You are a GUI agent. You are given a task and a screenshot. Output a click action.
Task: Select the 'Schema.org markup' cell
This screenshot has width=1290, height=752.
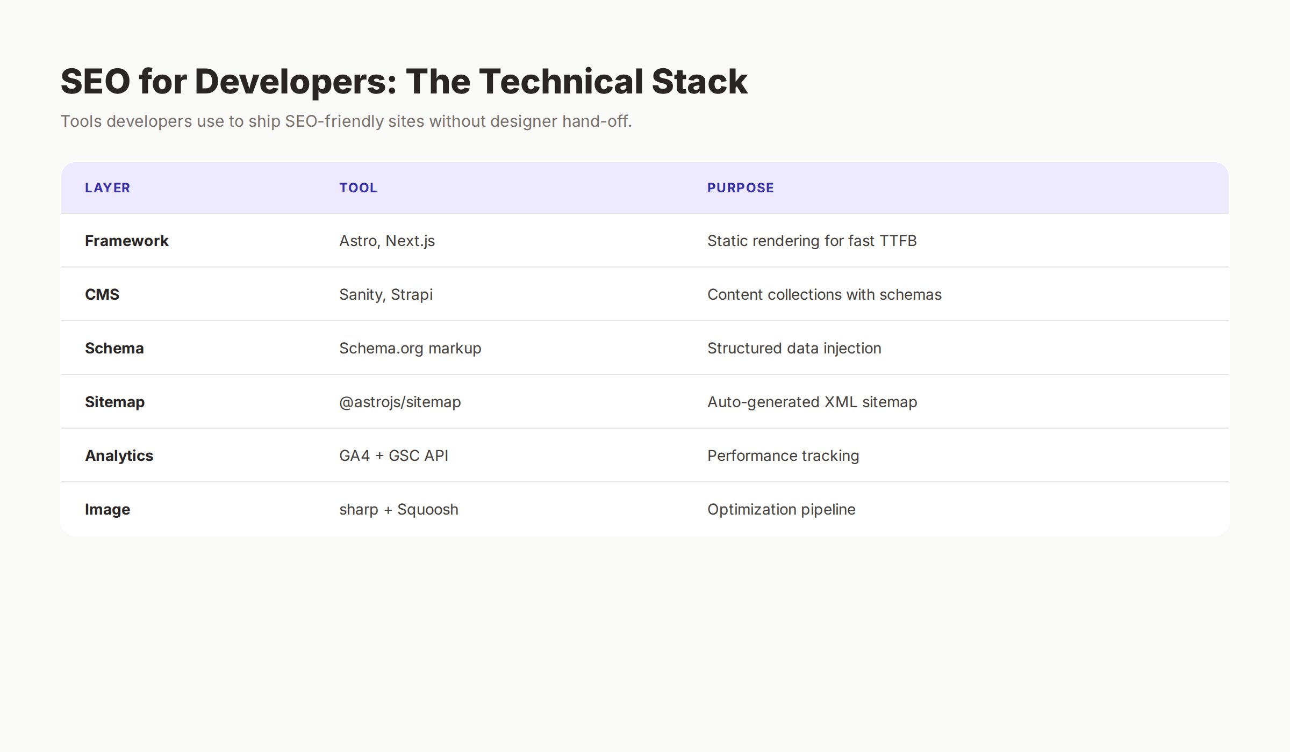tap(499, 348)
